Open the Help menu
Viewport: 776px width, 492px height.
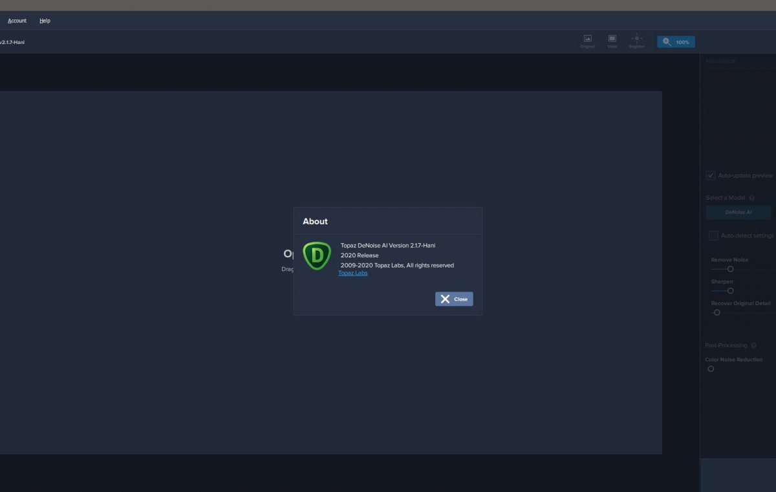(45, 21)
